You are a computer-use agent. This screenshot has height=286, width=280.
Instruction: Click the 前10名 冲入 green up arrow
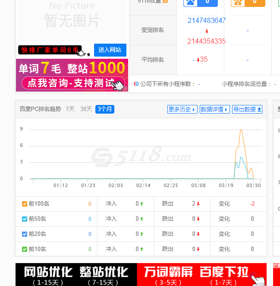click(x=142, y=249)
